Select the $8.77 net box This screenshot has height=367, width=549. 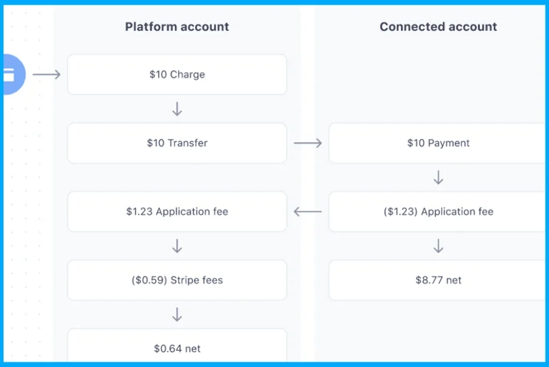coord(437,280)
